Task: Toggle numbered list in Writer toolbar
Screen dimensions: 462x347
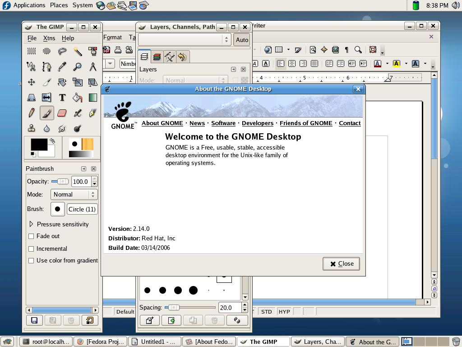Action: tap(329, 63)
